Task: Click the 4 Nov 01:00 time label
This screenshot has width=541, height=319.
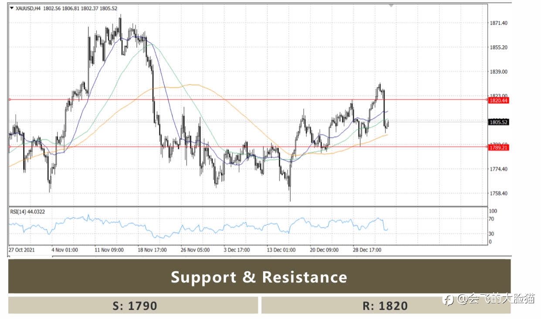Action: pyautogui.click(x=64, y=250)
